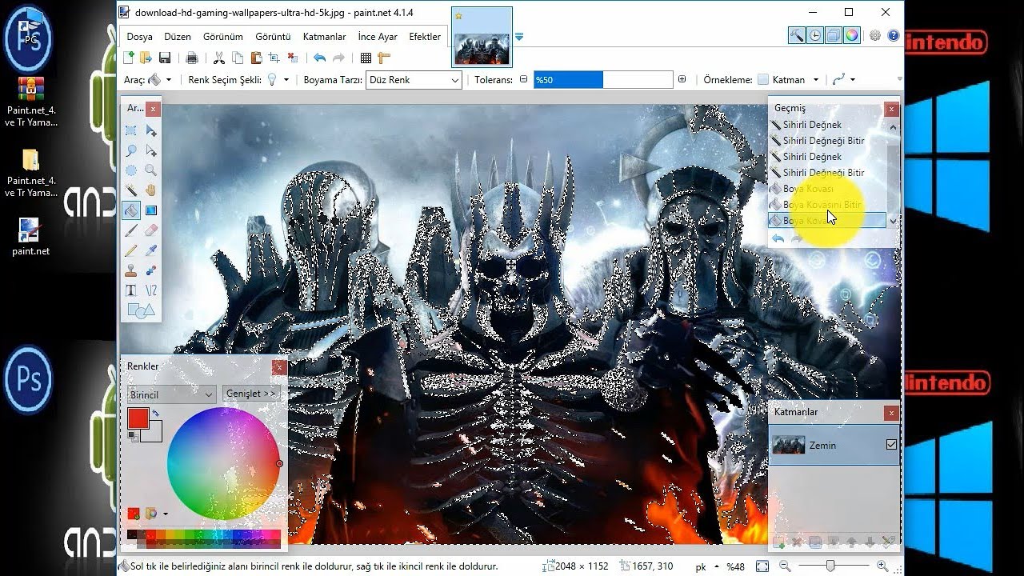Select the Pencil tool
The width and height of the screenshot is (1024, 576).
(131, 250)
